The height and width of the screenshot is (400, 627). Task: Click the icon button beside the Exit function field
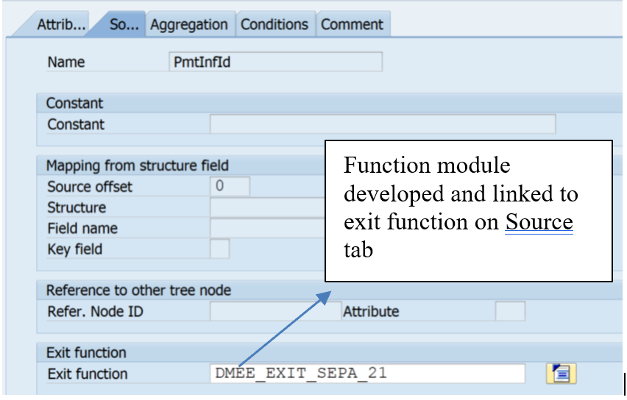click(561, 374)
